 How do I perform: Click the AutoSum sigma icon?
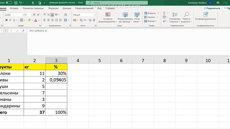(x=164, y=13)
